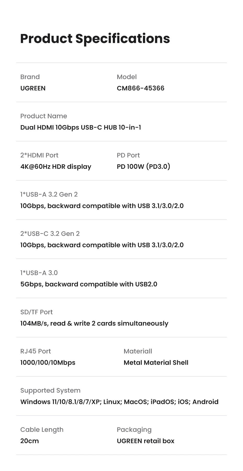243x471 pixels.
Task: Click the 1*USB-A 3.2 Gen 2 label
Action: pyautogui.click(x=49, y=194)
